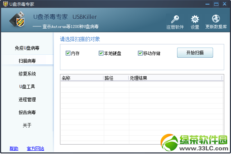Switch to the 免疫U盘病毒 section

[x=27, y=48]
